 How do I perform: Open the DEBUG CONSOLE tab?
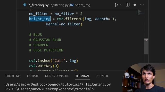(57, 76)
